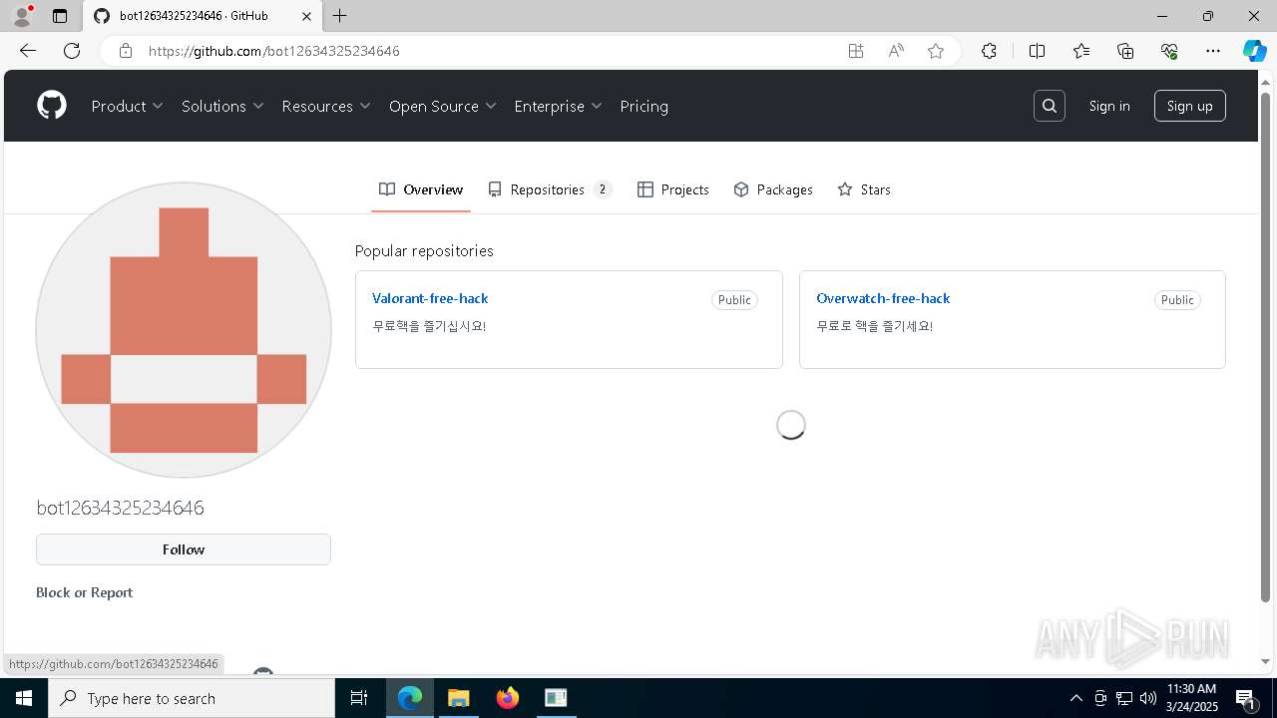Switch to the Packages tab

(773, 189)
